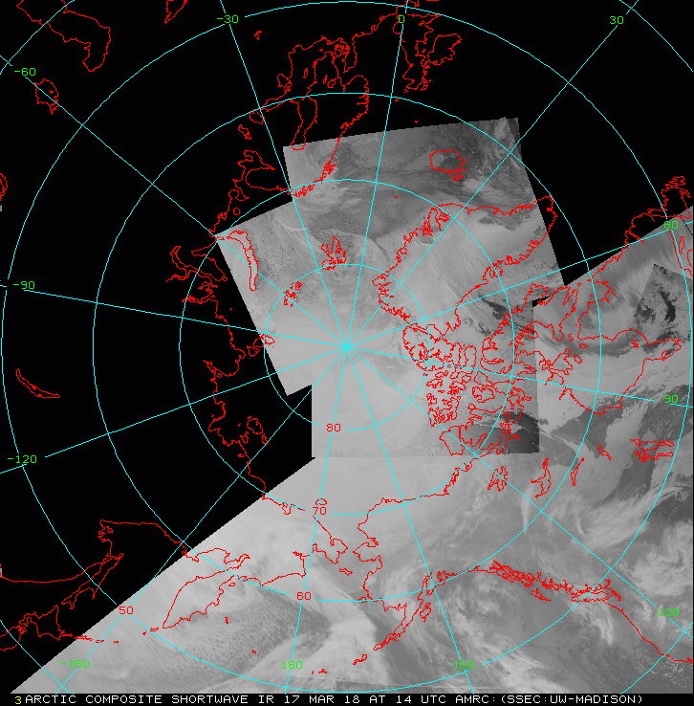Click the 'AT 14 UTC' time text

pyautogui.click(x=408, y=699)
